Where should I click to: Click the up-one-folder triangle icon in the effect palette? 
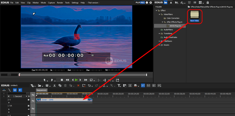point(171,3)
